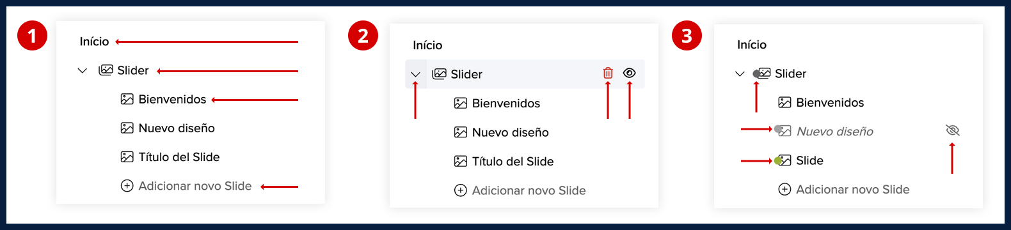Click the Slider gallery icon in panel 1
Image resolution: width=1011 pixels, height=230 pixels.
(x=106, y=70)
